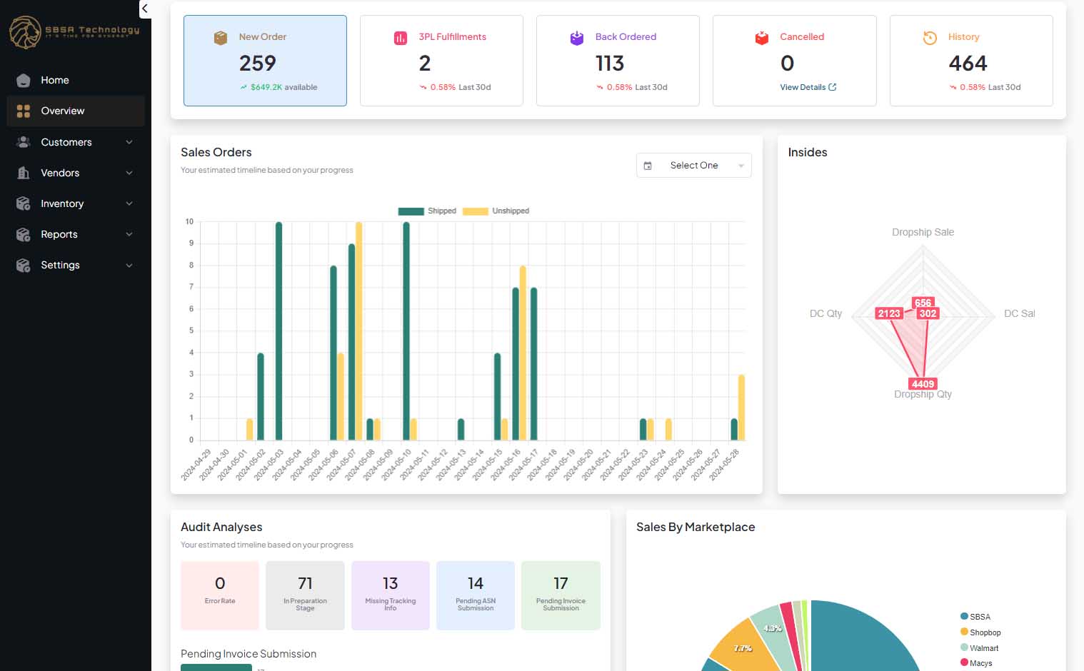Toggle the Shipped legend in Sales Orders

[427, 211]
